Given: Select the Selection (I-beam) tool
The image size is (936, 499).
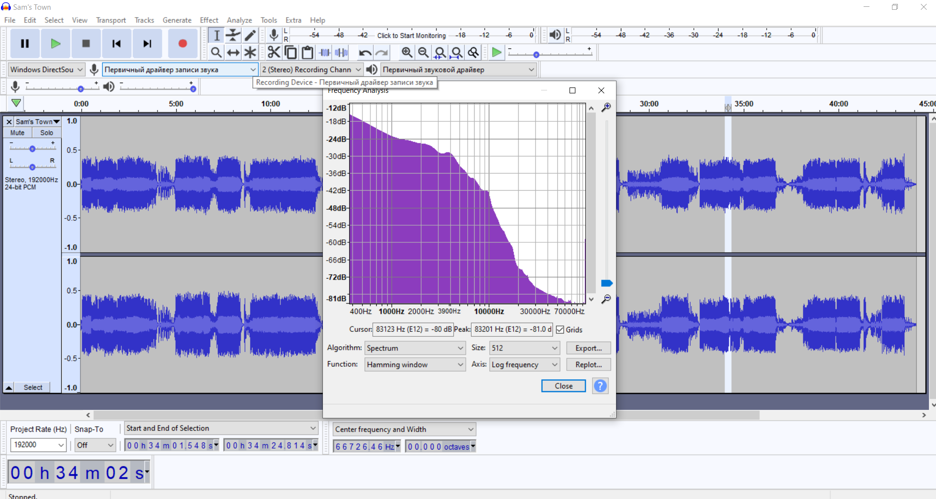Looking at the screenshot, I should 217,35.
